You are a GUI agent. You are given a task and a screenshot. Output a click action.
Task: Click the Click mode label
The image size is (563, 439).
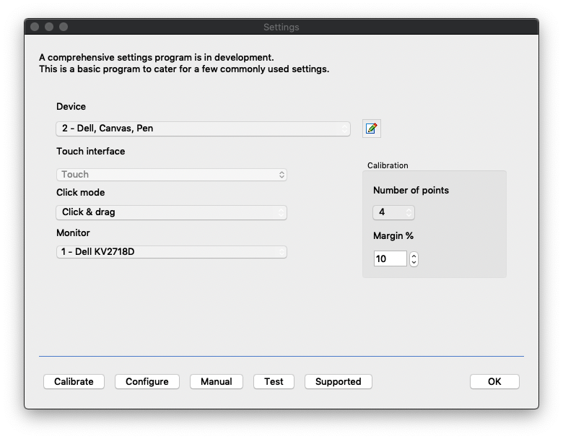pyautogui.click(x=80, y=193)
